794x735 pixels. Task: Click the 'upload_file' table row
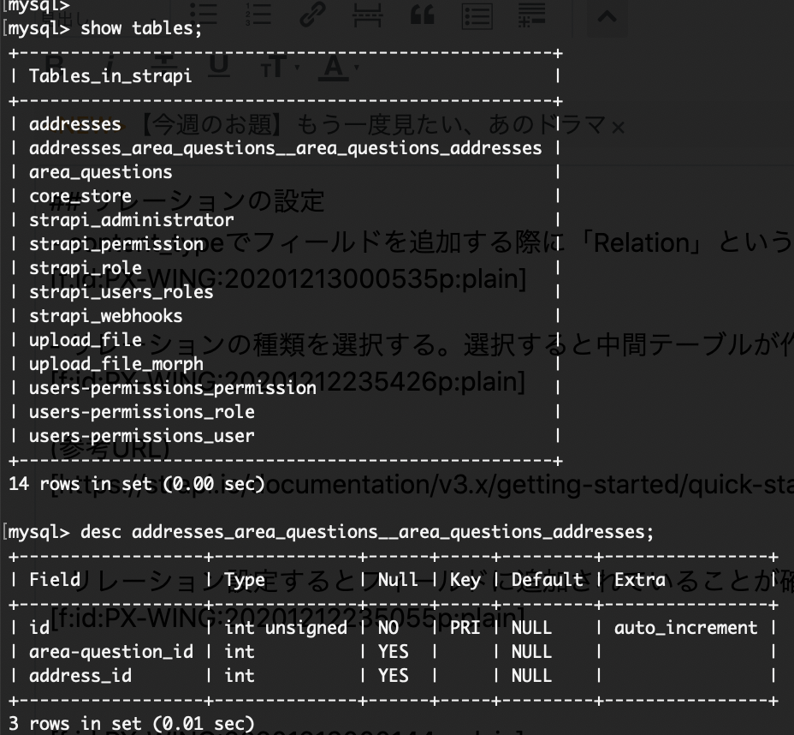tap(85, 339)
